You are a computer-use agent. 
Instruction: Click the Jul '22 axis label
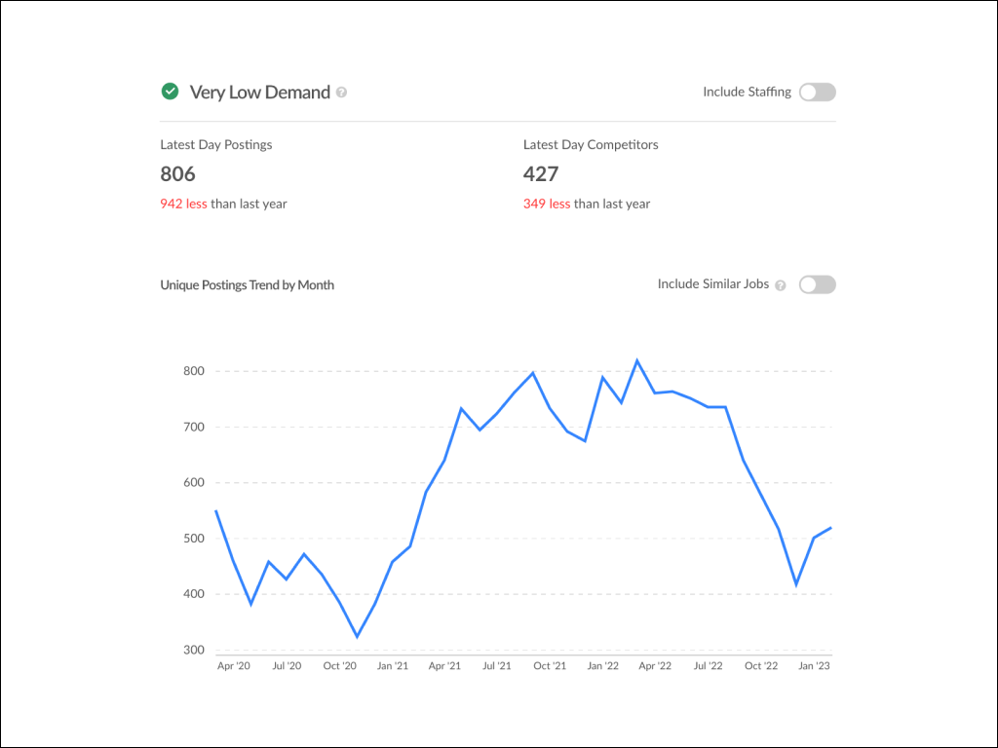[x=708, y=666]
